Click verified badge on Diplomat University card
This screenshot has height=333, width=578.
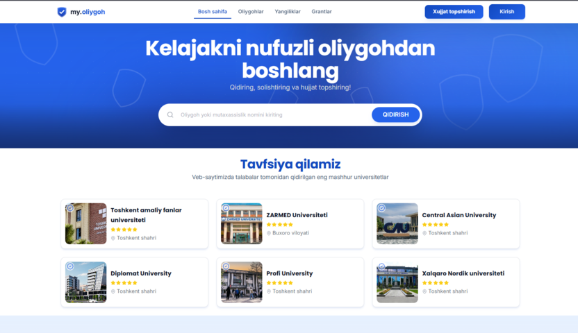click(x=70, y=266)
